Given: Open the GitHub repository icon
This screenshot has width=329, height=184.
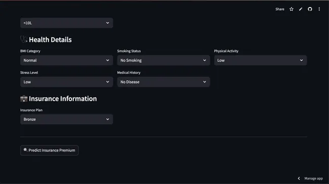Looking at the screenshot, I should (x=310, y=9).
